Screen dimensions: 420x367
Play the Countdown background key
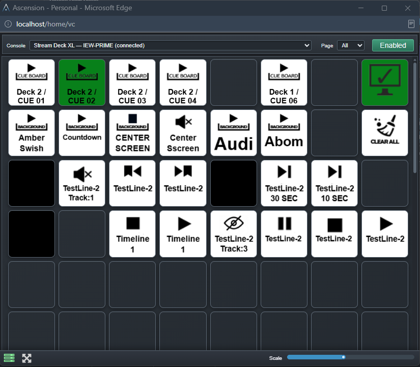point(82,133)
